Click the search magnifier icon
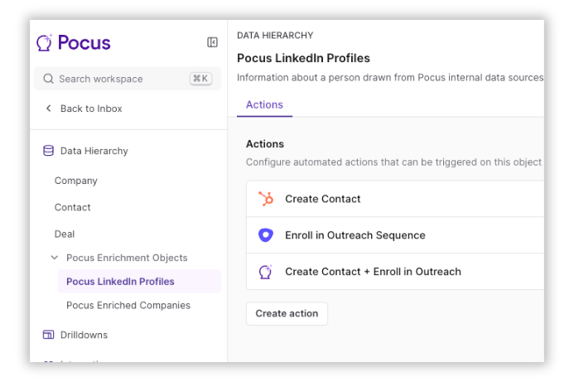The image size is (574, 382). click(x=48, y=79)
